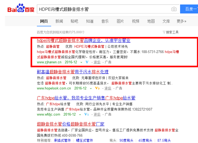The width and height of the screenshot is (198, 143).
Task: Open the 承插式管件 recommendation link
Action: tap(62, 140)
